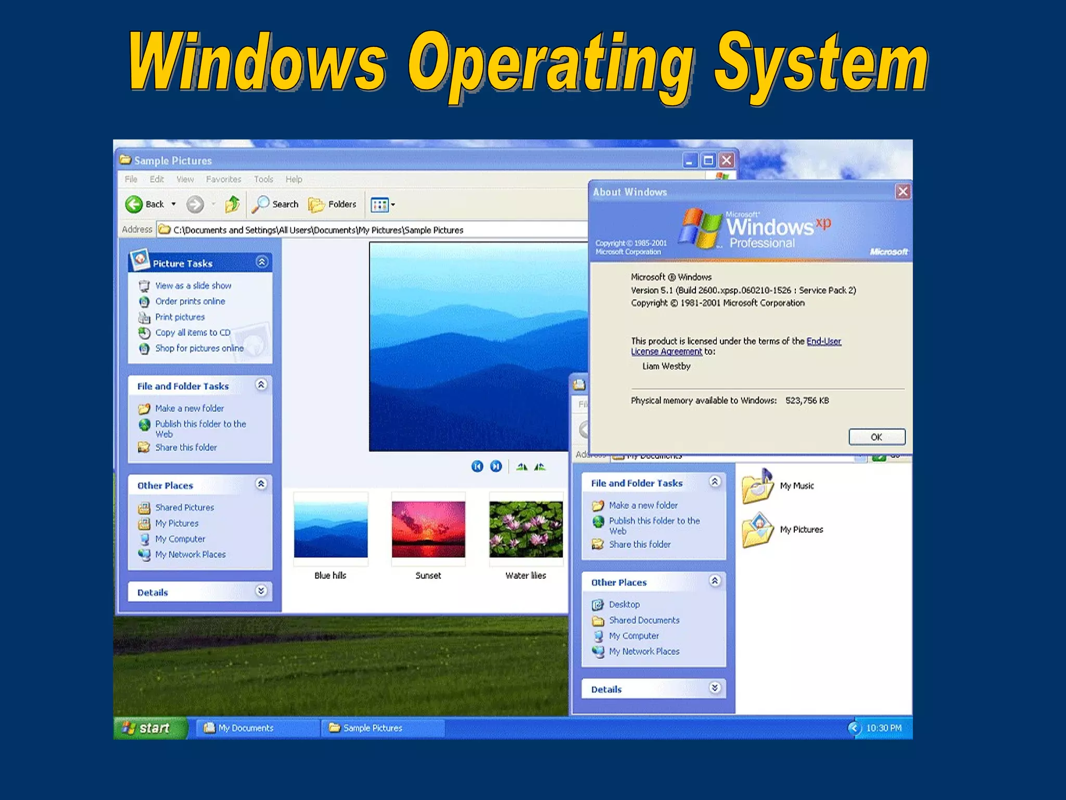1066x800 pixels.
Task: Click the Back arrow in Sample Pictures
Action: 134,204
